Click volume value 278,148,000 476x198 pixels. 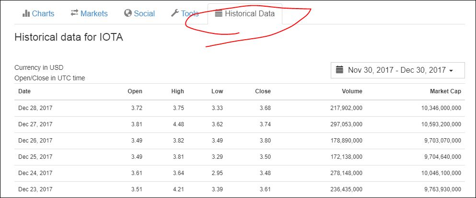click(x=347, y=173)
